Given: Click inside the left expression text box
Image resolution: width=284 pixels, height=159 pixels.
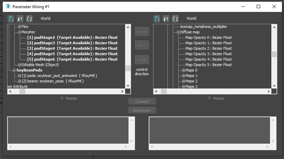Looking at the screenshot, I should [68, 130].
